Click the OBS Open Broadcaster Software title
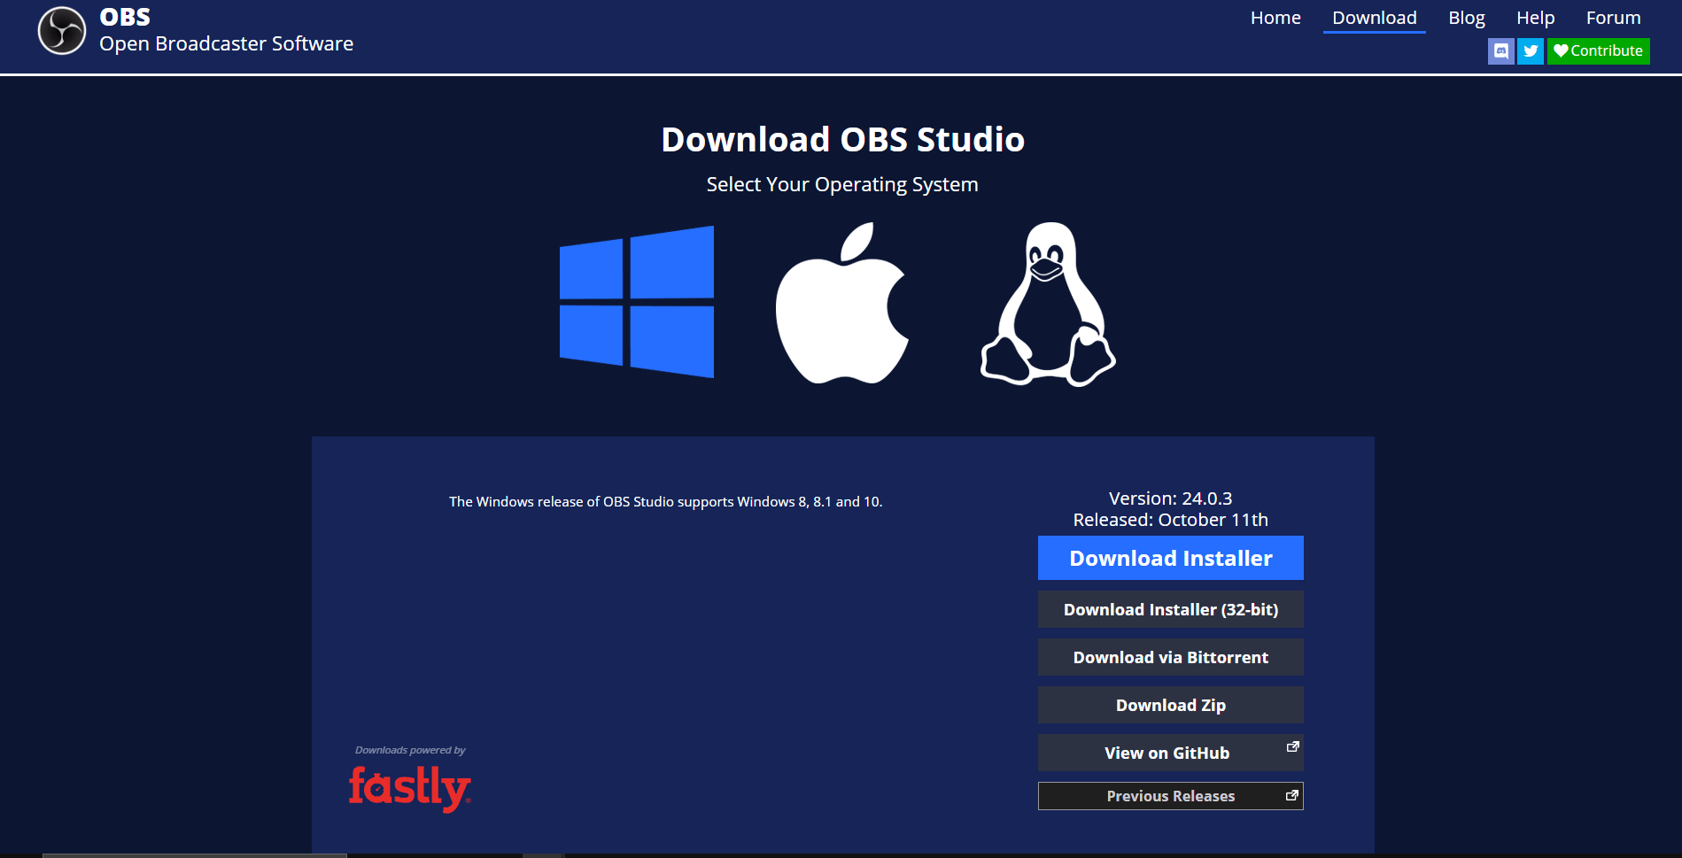This screenshot has height=858, width=1682. tap(226, 31)
